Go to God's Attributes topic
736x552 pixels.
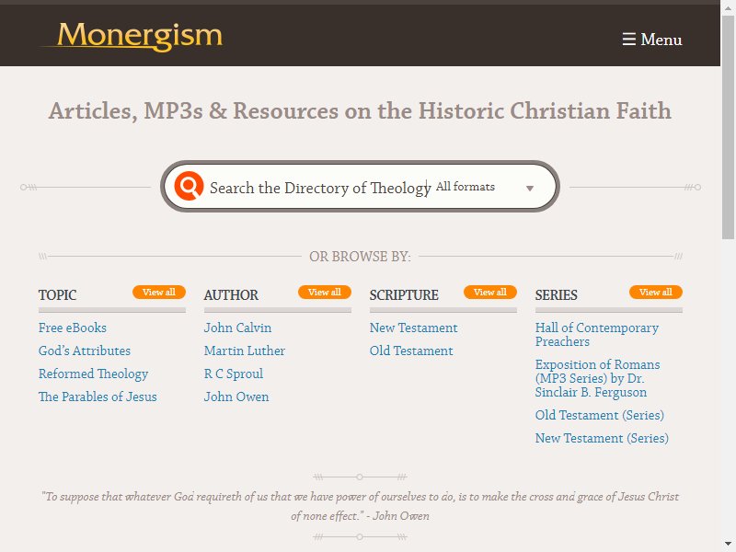[x=85, y=351]
